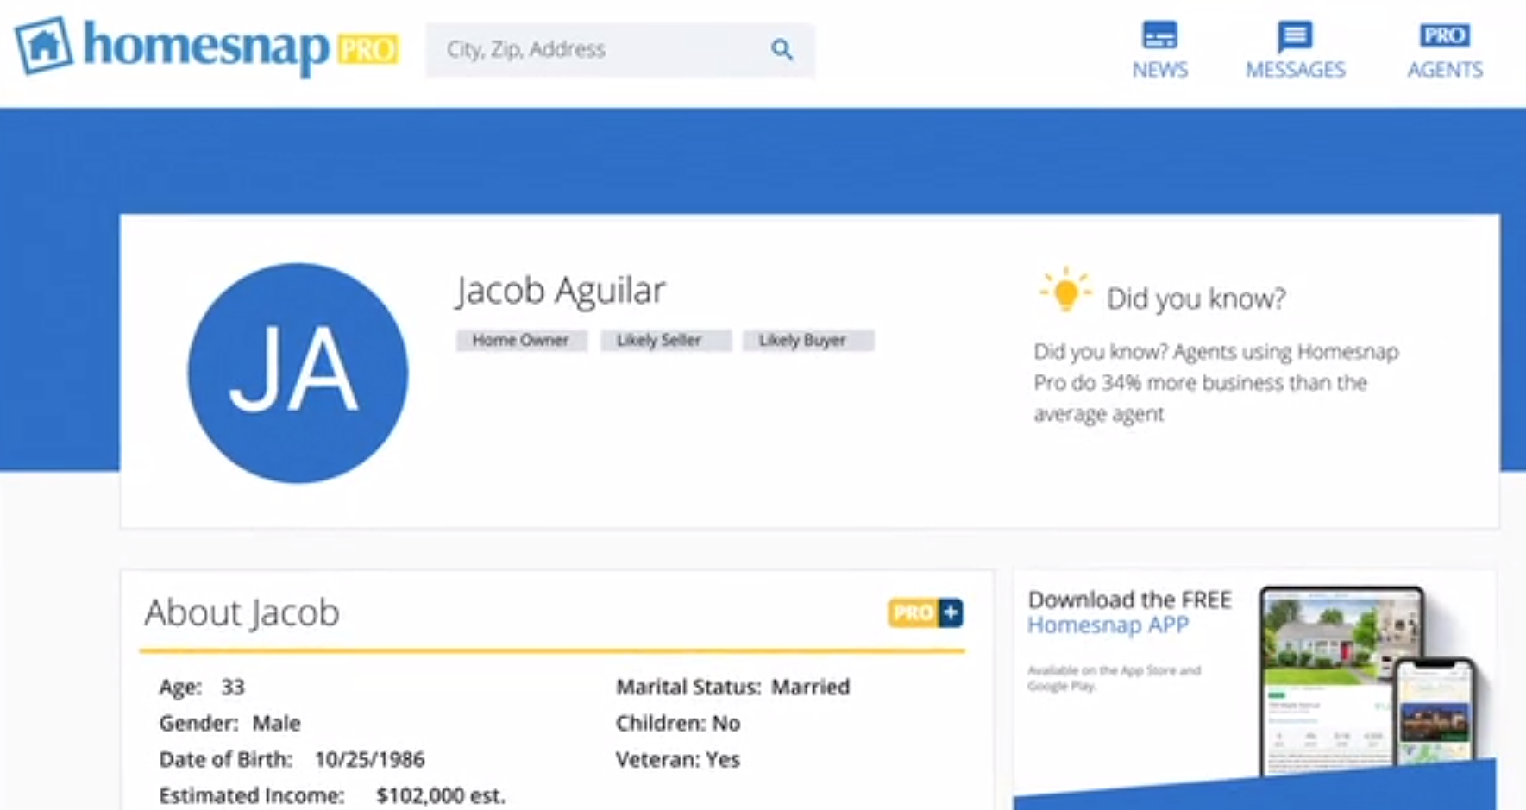Switch to the MESSAGES tab
Image resolution: width=1526 pixels, height=810 pixels.
click(x=1295, y=50)
